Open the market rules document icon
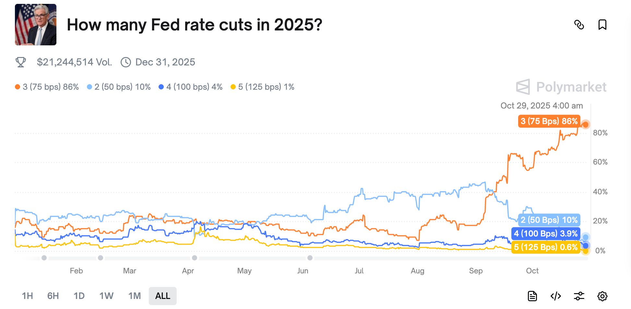 tap(532, 296)
